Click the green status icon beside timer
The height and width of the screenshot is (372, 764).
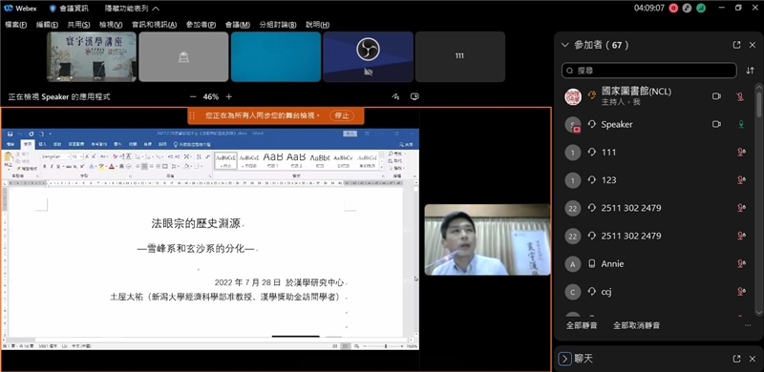point(701,9)
